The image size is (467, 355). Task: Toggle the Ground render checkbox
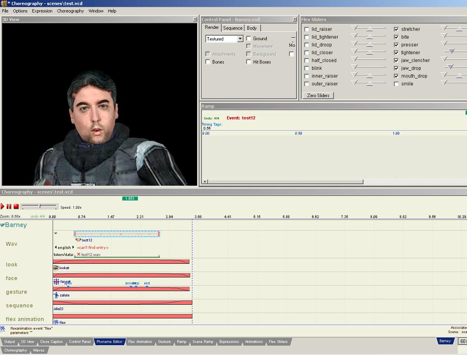249,39
